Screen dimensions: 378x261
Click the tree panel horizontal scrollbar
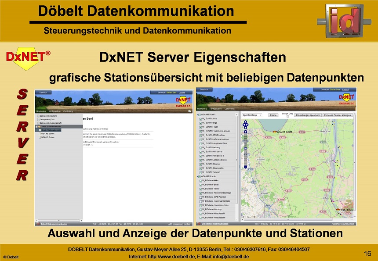point(59,221)
